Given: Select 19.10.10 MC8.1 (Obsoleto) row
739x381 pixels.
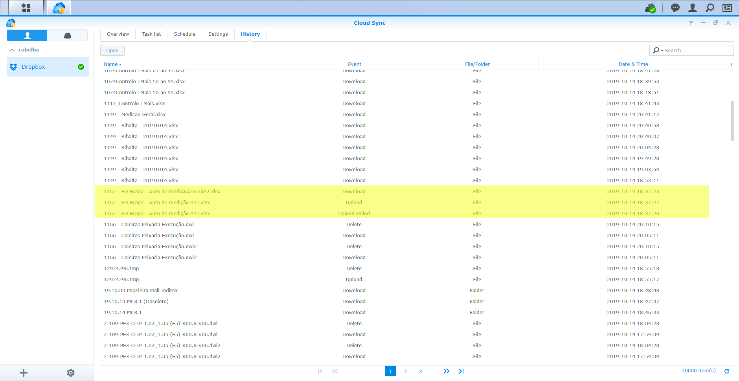Looking at the screenshot, I should (415, 302).
